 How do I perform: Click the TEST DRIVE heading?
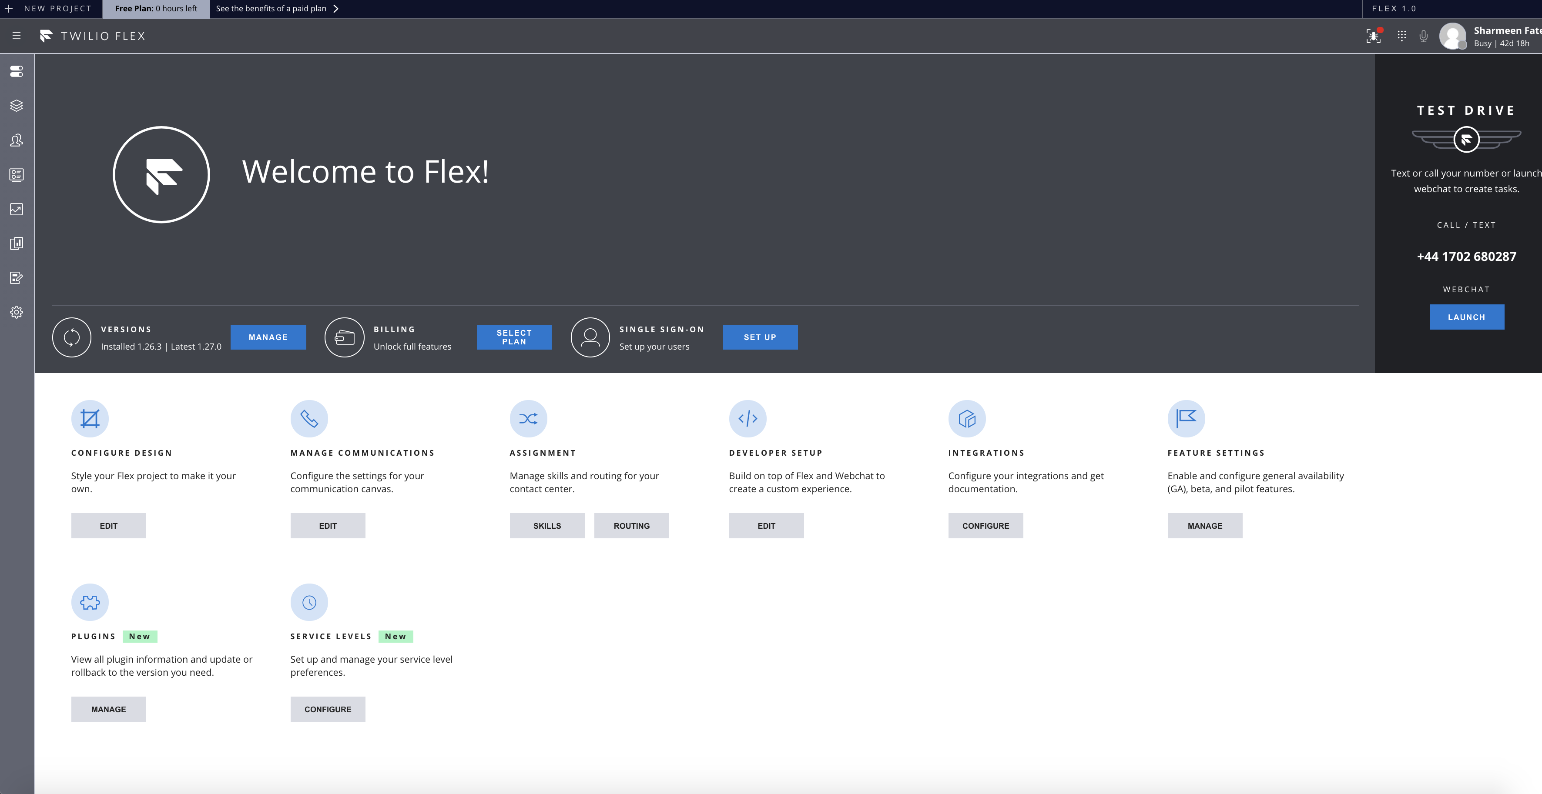tap(1467, 111)
